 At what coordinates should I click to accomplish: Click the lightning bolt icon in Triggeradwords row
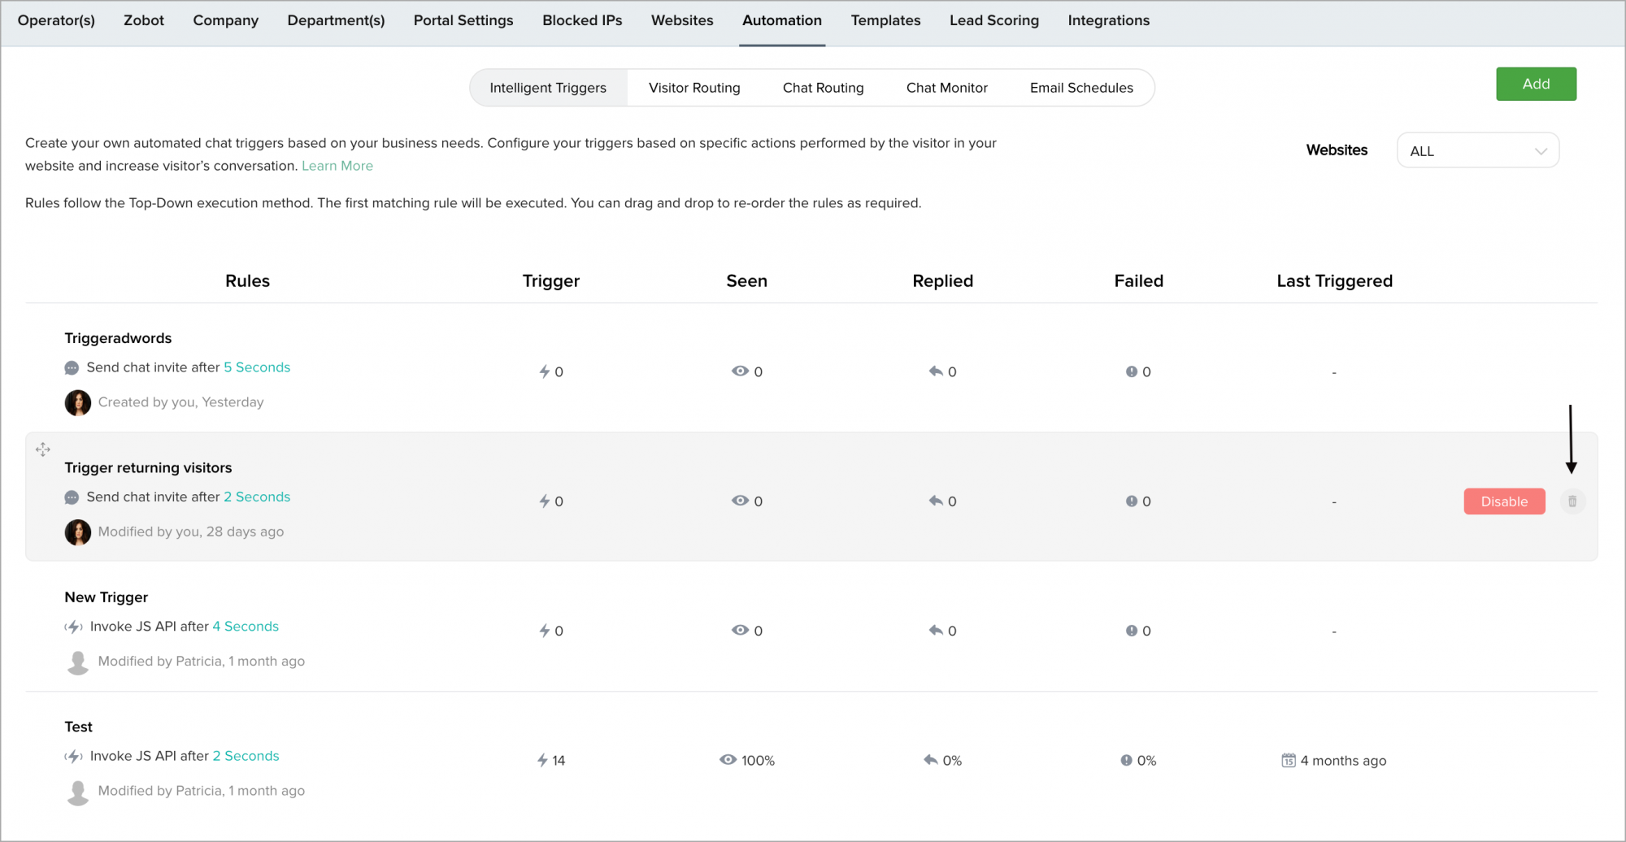[x=545, y=371]
